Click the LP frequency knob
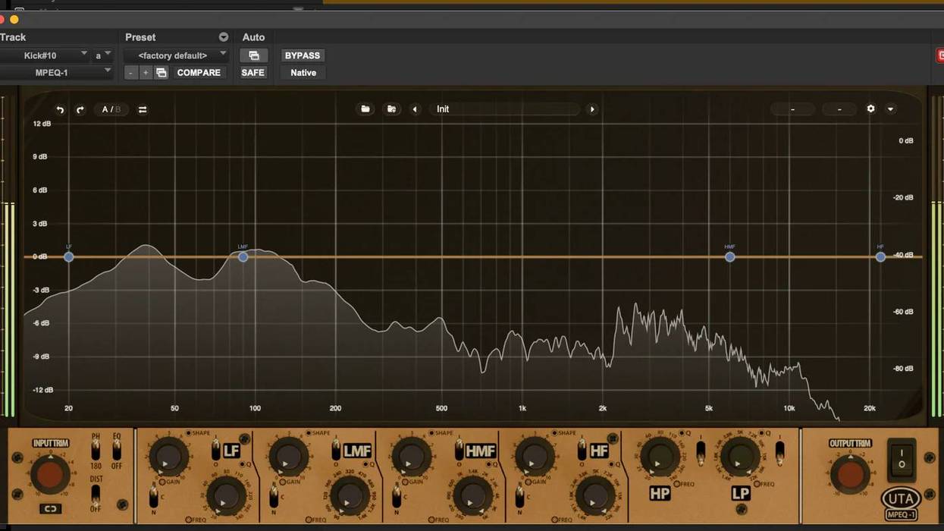The width and height of the screenshot is (944, 531). pos(740,457)
